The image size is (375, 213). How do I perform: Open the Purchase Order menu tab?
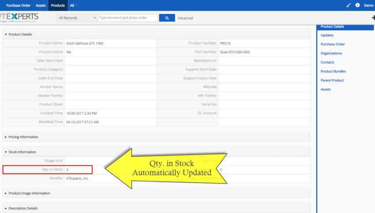(x=18, y=5)
